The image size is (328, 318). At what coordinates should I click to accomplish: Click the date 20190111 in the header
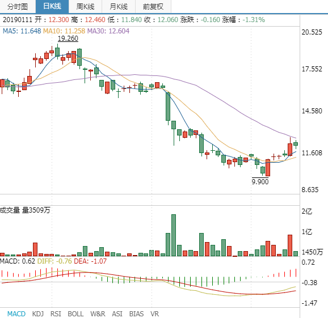click(x=18, y=20)
